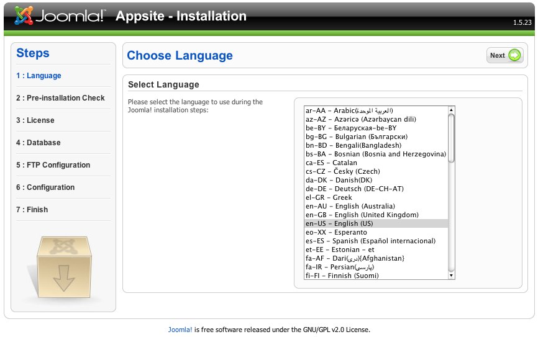This screenshot has height=337, width=538.
Task: Select bn-BD – Bengali (Bangladesh)
Action: [376, 145]
